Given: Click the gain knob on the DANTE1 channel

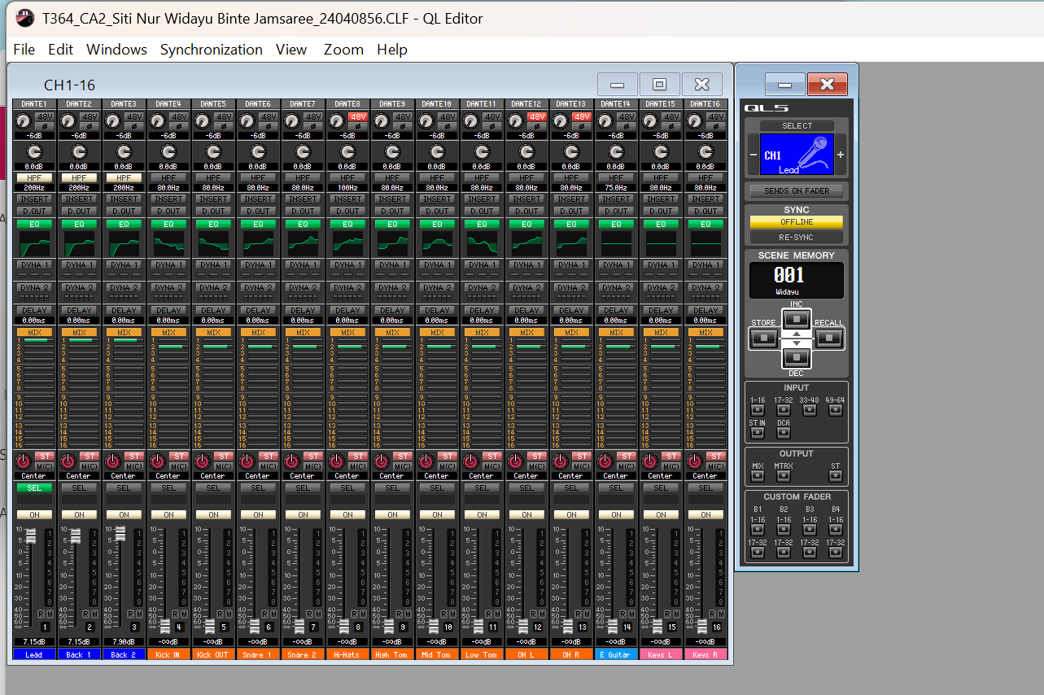Looking at the screenshot, I should coord(23,121).
